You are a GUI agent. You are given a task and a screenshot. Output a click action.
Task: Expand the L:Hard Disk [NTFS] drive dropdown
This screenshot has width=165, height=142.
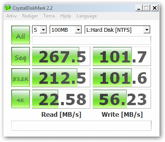tap(147, 30)
